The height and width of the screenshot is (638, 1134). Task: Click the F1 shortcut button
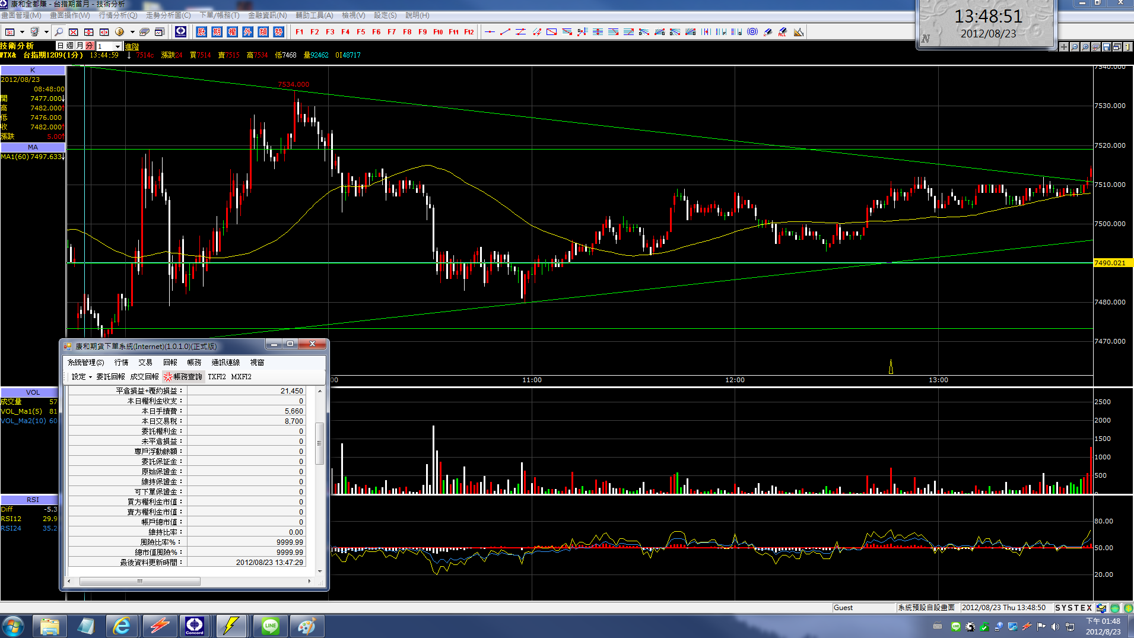pos(299,32)
